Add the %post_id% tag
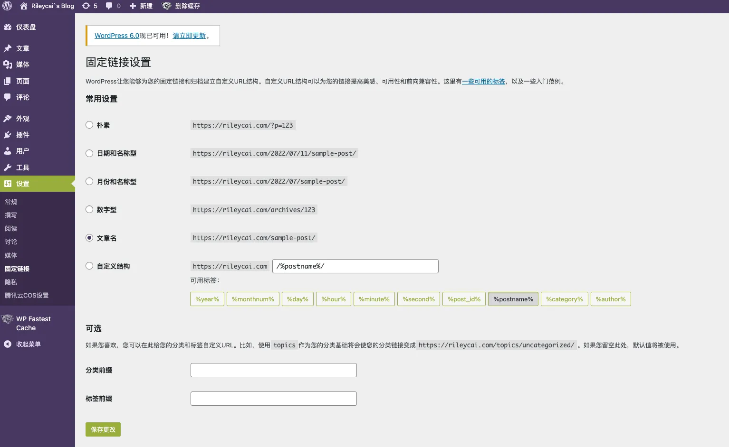Image resolution: width=729 pixels, height=447 pixels. (x=464, y=299)
